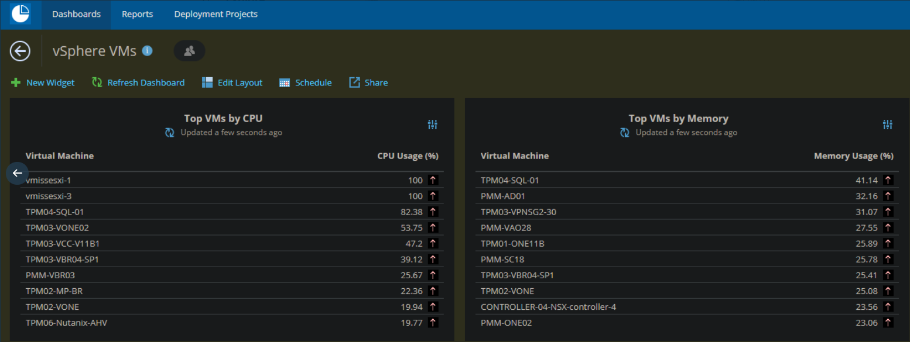910x342 pixels.
Task: Click refresh icon in Top VMs by Memory header
Action: click(625, 132)
